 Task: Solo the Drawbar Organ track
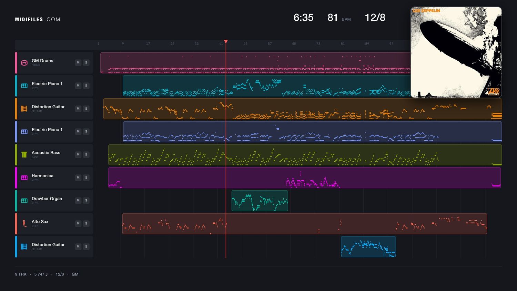(x=86, y=200)
